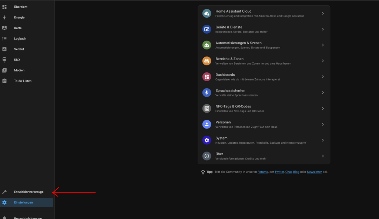
Task: Click the Dashboards grid icon
Action: coord(207,77)
